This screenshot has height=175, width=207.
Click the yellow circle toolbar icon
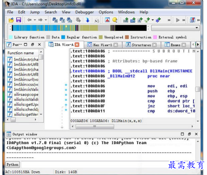[x=115, y=20]
